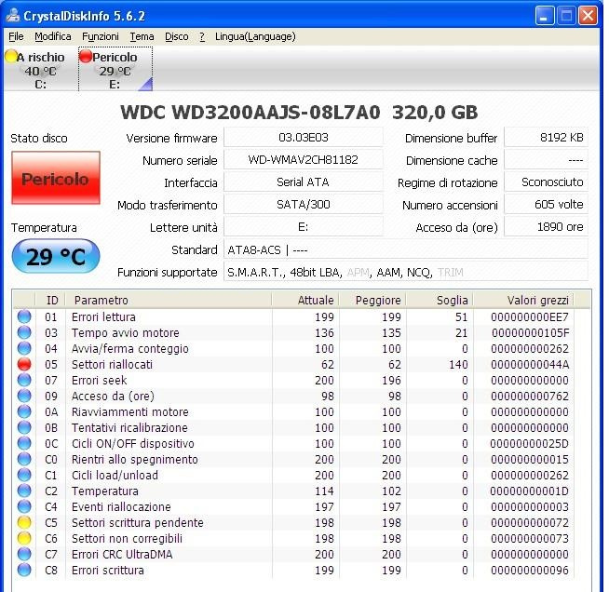Click the threshold value 140
The width and height of the screenshot is (609, 592).
[458, 365]
